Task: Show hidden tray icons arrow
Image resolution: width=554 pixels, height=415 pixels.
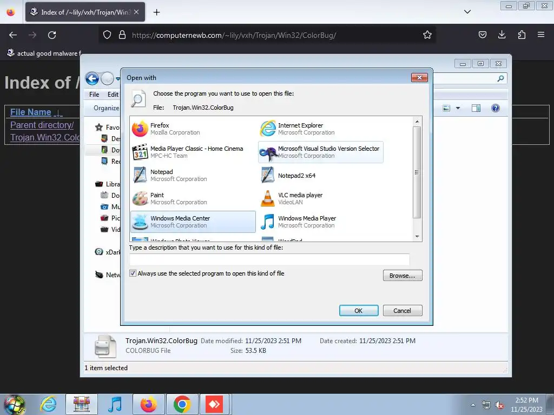Action: tap(473, 405)
